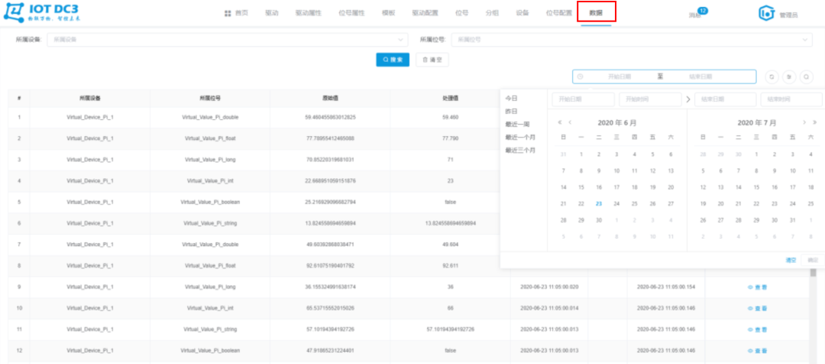Click Virtual_Value_Pi_int cell in row 4
This screenshot has width=825, height=364.
[x=210, y=180]
